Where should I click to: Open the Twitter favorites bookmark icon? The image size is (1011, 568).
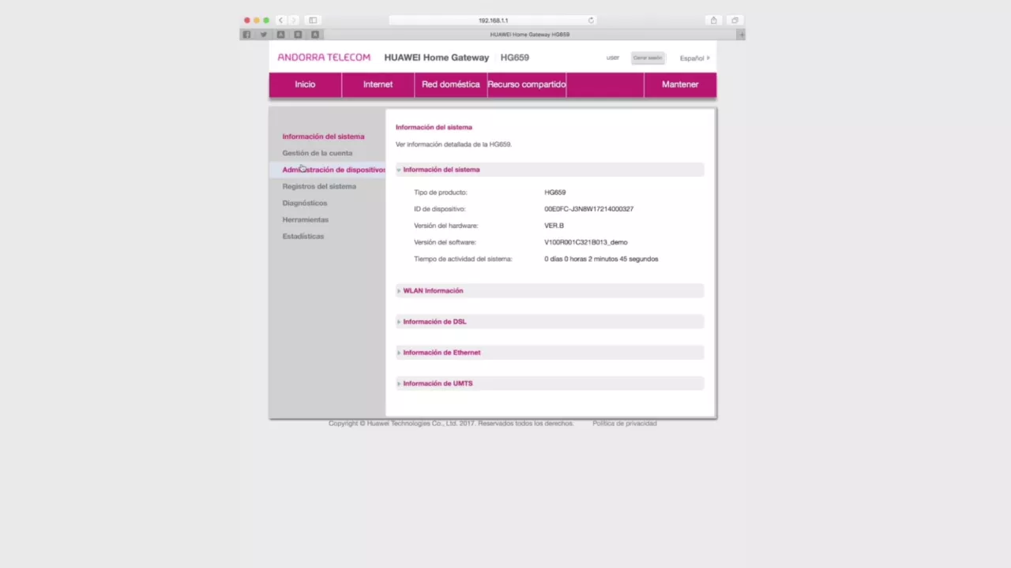click(264, 35)
